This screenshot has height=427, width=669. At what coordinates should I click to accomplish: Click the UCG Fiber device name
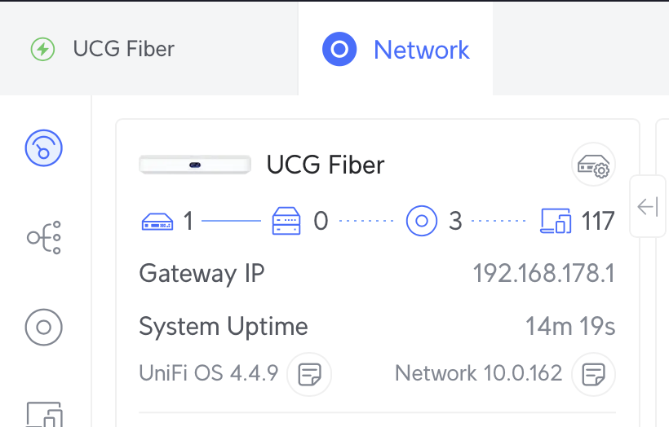(x=326, y=165)
